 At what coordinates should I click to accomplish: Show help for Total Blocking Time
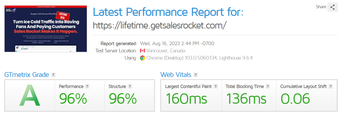point(268,86)
